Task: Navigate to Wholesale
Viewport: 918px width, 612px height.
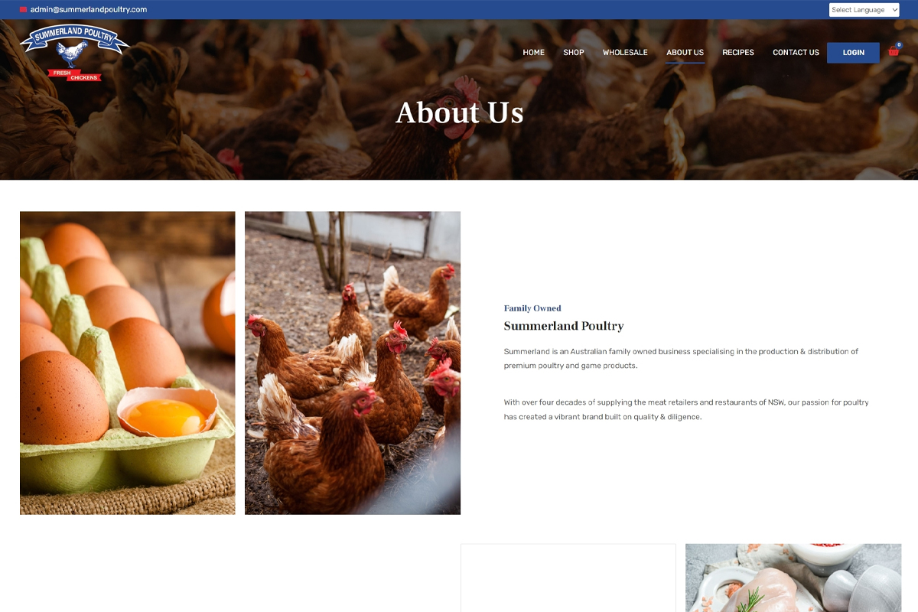Action: click(625, 53)
